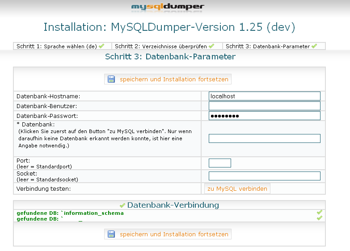Click the 'Datenbank-Verbindung' section heading
This screenshot has height=251, width=350.
pyautogui.click(x=173, y=205)
